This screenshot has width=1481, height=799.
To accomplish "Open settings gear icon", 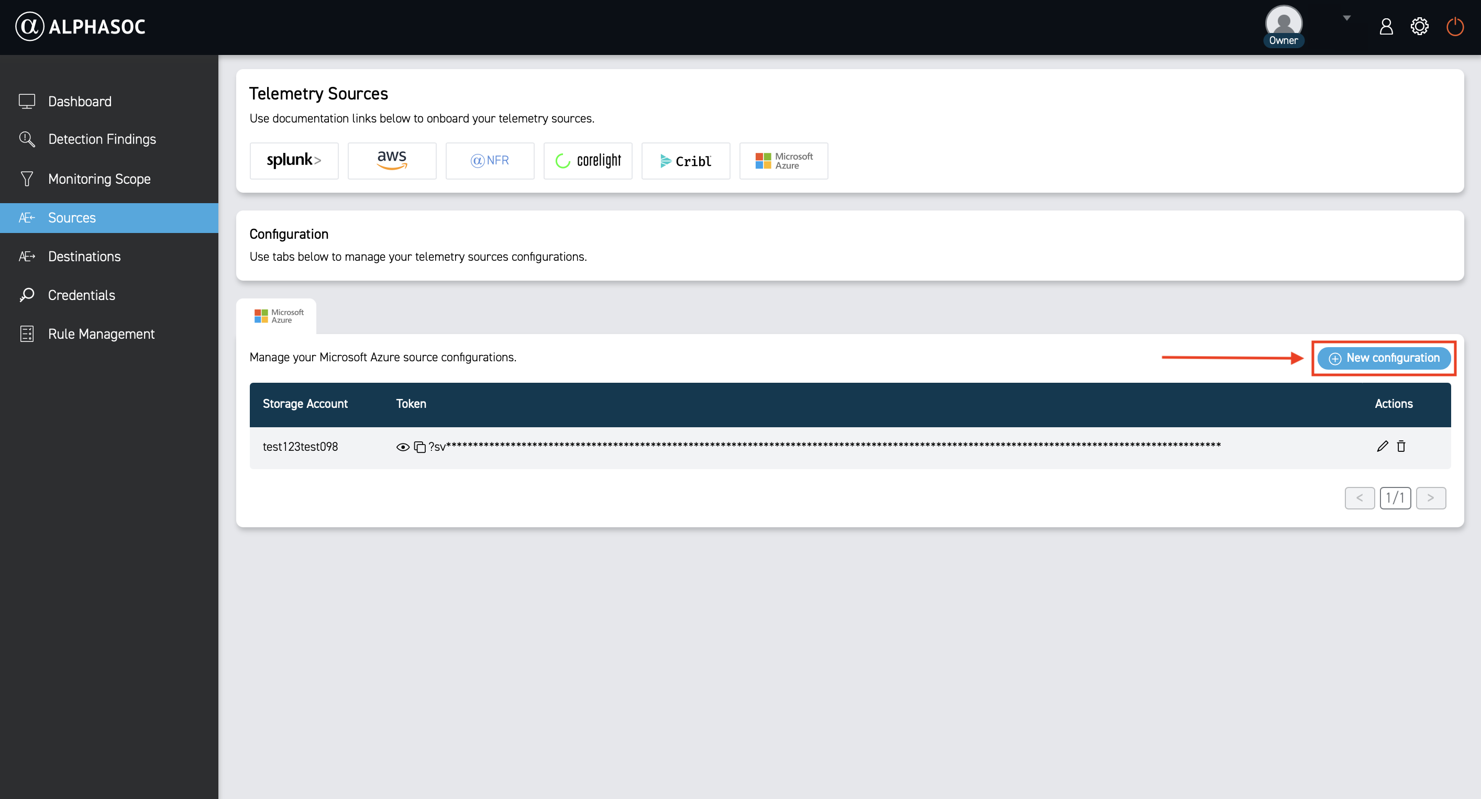I will [x=1420, y=27].
